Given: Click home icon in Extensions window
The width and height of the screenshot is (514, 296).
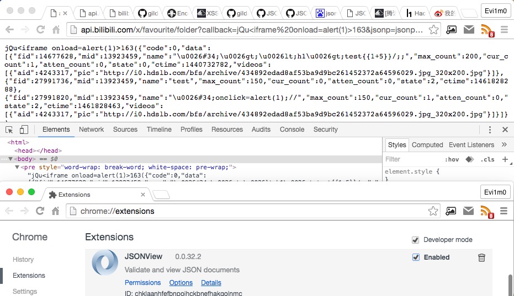Looking at the screenshot, I should click(x=55, y=211).
